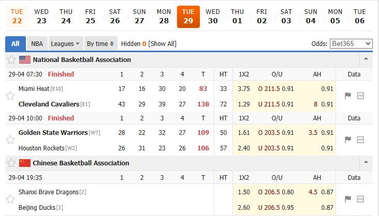This screenshot has width=379, height=216.
Task: Open Houston Rockets team page
Action: pos(41,148)
